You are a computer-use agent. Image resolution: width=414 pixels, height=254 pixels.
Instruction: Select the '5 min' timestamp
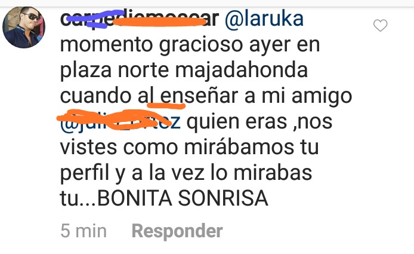pyautogui.click(x=84, y=231)
